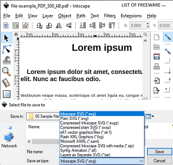This screenshot has width=173, height=165.
Task: Click New document icon in commands bar
Action: point(156,37)
